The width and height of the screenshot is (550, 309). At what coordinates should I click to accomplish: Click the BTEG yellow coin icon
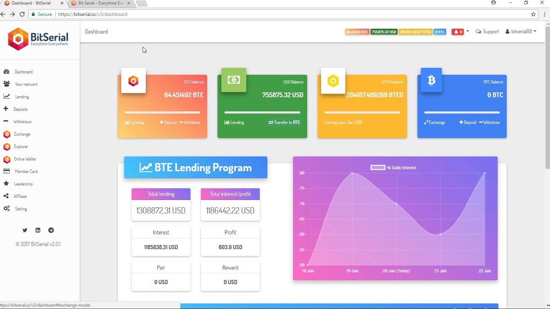333,81
